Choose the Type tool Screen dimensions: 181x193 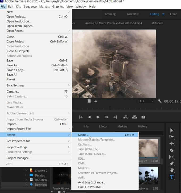click(x=172, y=177)
